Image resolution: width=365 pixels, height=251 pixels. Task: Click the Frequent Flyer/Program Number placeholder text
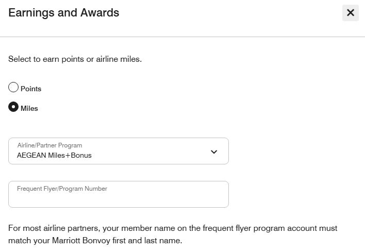[62, 189]
